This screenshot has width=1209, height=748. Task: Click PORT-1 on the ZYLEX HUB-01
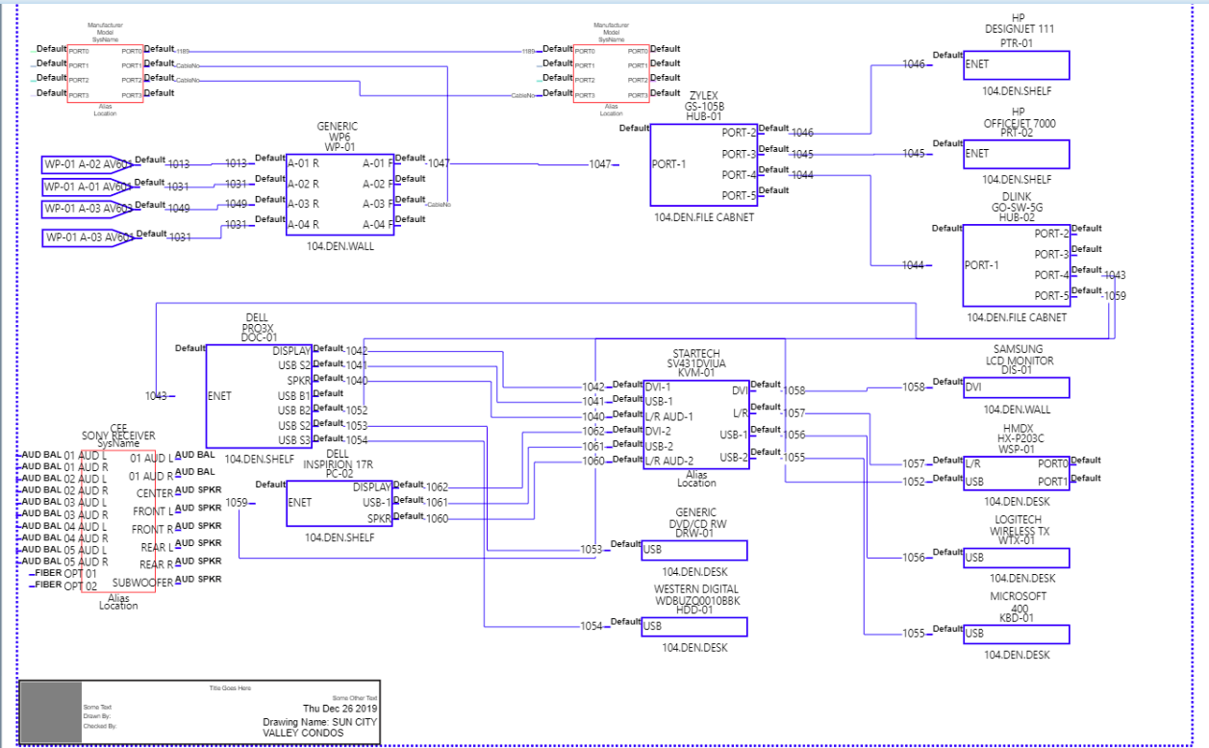pyautogui.click(x=668, y=163)
